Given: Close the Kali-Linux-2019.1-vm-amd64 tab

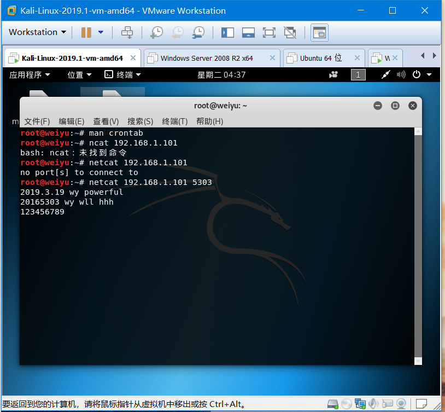Looking at the screenshot, I should (x=133, y=58).
